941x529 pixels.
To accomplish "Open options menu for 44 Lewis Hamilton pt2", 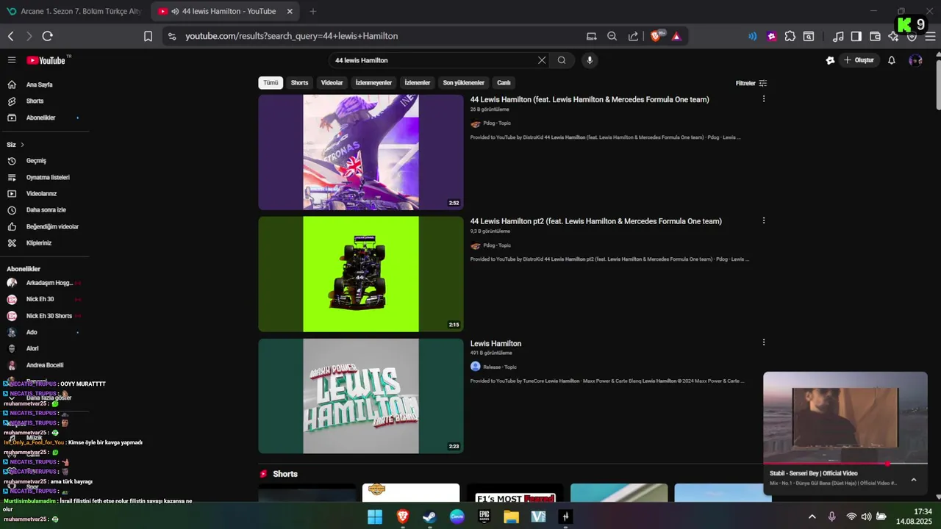I will tap(763, 220).
